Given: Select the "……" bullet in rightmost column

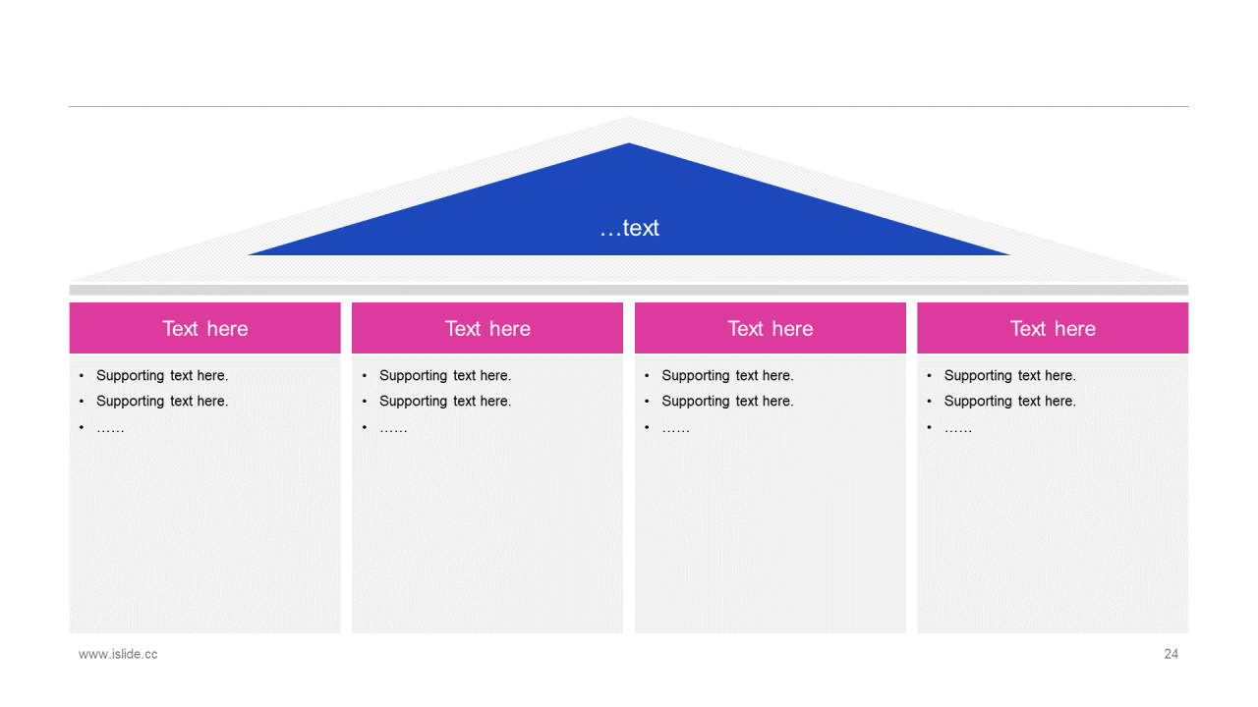Looking at the screenshot, I should (x=958, y=428).
